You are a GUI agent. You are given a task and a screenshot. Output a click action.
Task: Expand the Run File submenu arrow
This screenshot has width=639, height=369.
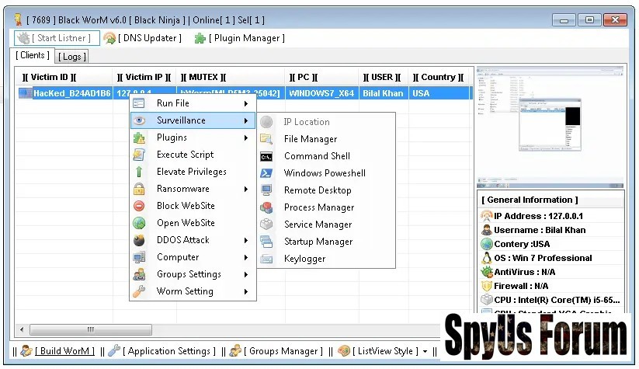click(x=246, y=103)
